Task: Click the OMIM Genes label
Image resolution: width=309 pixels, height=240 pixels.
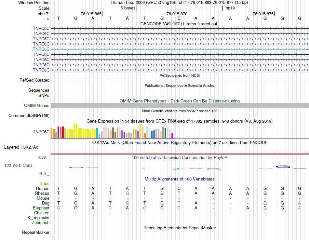Action: [36, 105]
